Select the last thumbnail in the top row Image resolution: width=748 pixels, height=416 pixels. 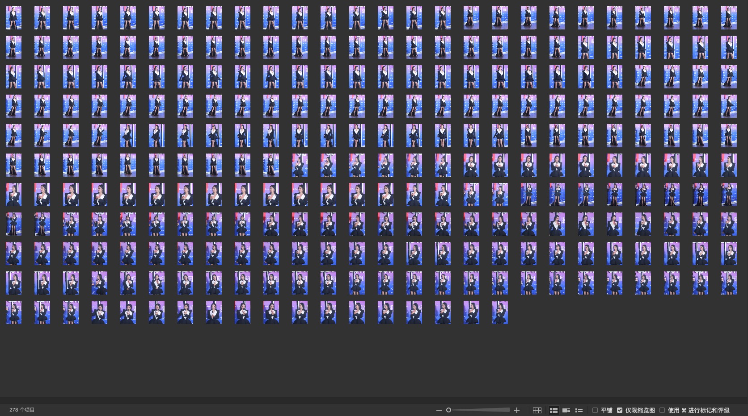click(729, 18)
